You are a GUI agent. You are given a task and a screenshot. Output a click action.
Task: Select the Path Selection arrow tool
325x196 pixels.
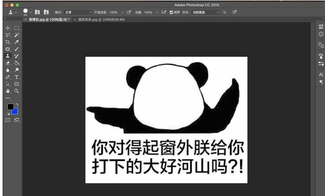(x=8, y=84)
